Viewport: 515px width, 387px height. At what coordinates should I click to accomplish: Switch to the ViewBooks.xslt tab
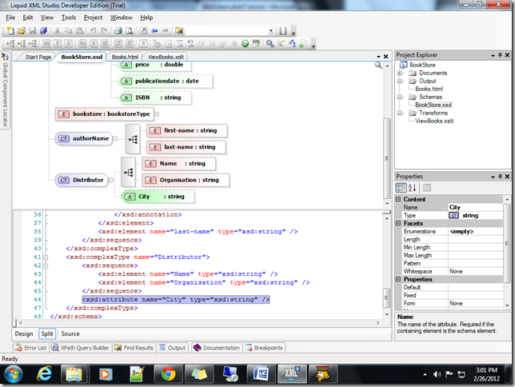tap(166, 57)
